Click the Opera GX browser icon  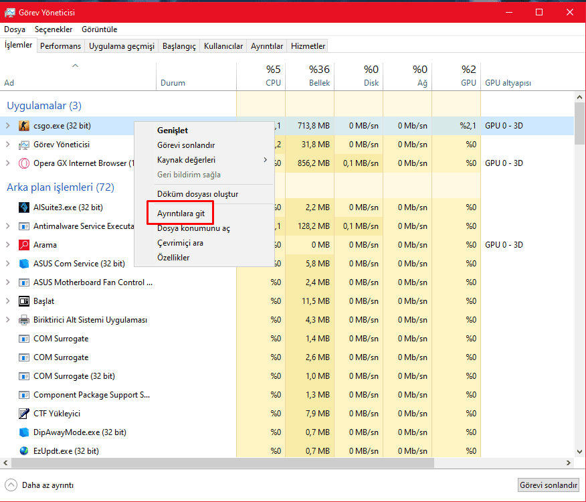pos(23,163)
